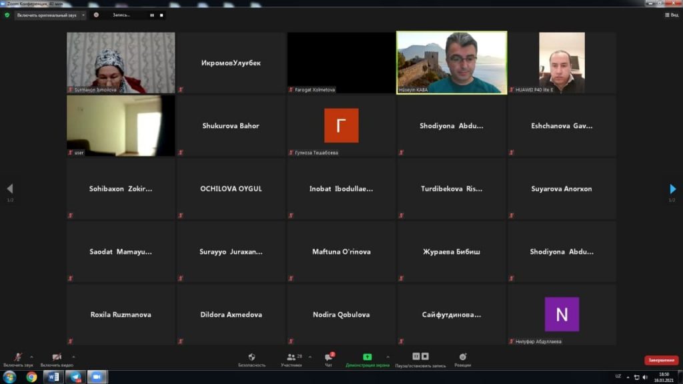Open Google Chrome from the taskbar

31,377
